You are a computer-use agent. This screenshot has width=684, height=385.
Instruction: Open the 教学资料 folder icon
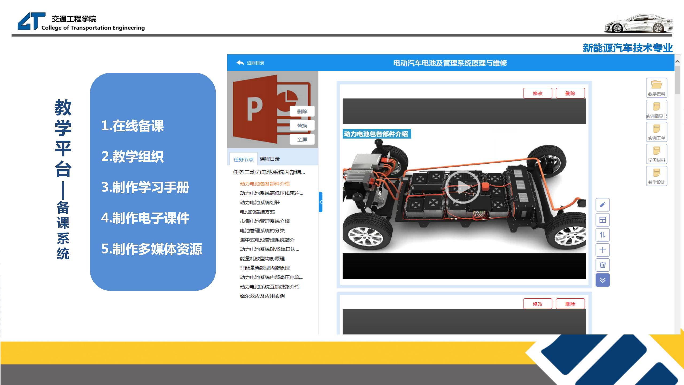[656, 87]
